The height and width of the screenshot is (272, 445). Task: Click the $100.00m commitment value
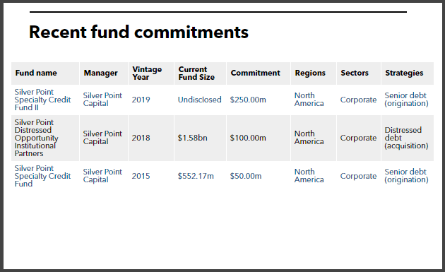(248, 138)
